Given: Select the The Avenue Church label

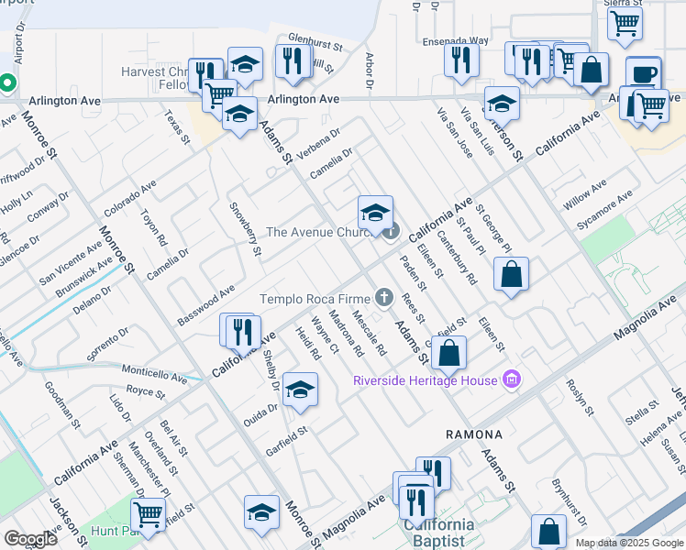Looking at the screenshot, I should point(319,232).
